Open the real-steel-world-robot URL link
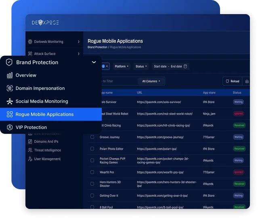The image size is (258, 219). (165, 114)
